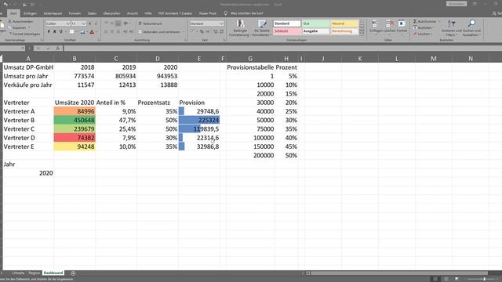
Task: Select the Jahr value cell 2020
Action: coord(28,173)
